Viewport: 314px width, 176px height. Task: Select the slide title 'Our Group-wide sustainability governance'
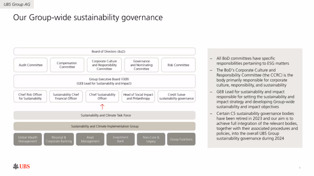[x=88, y=18]
